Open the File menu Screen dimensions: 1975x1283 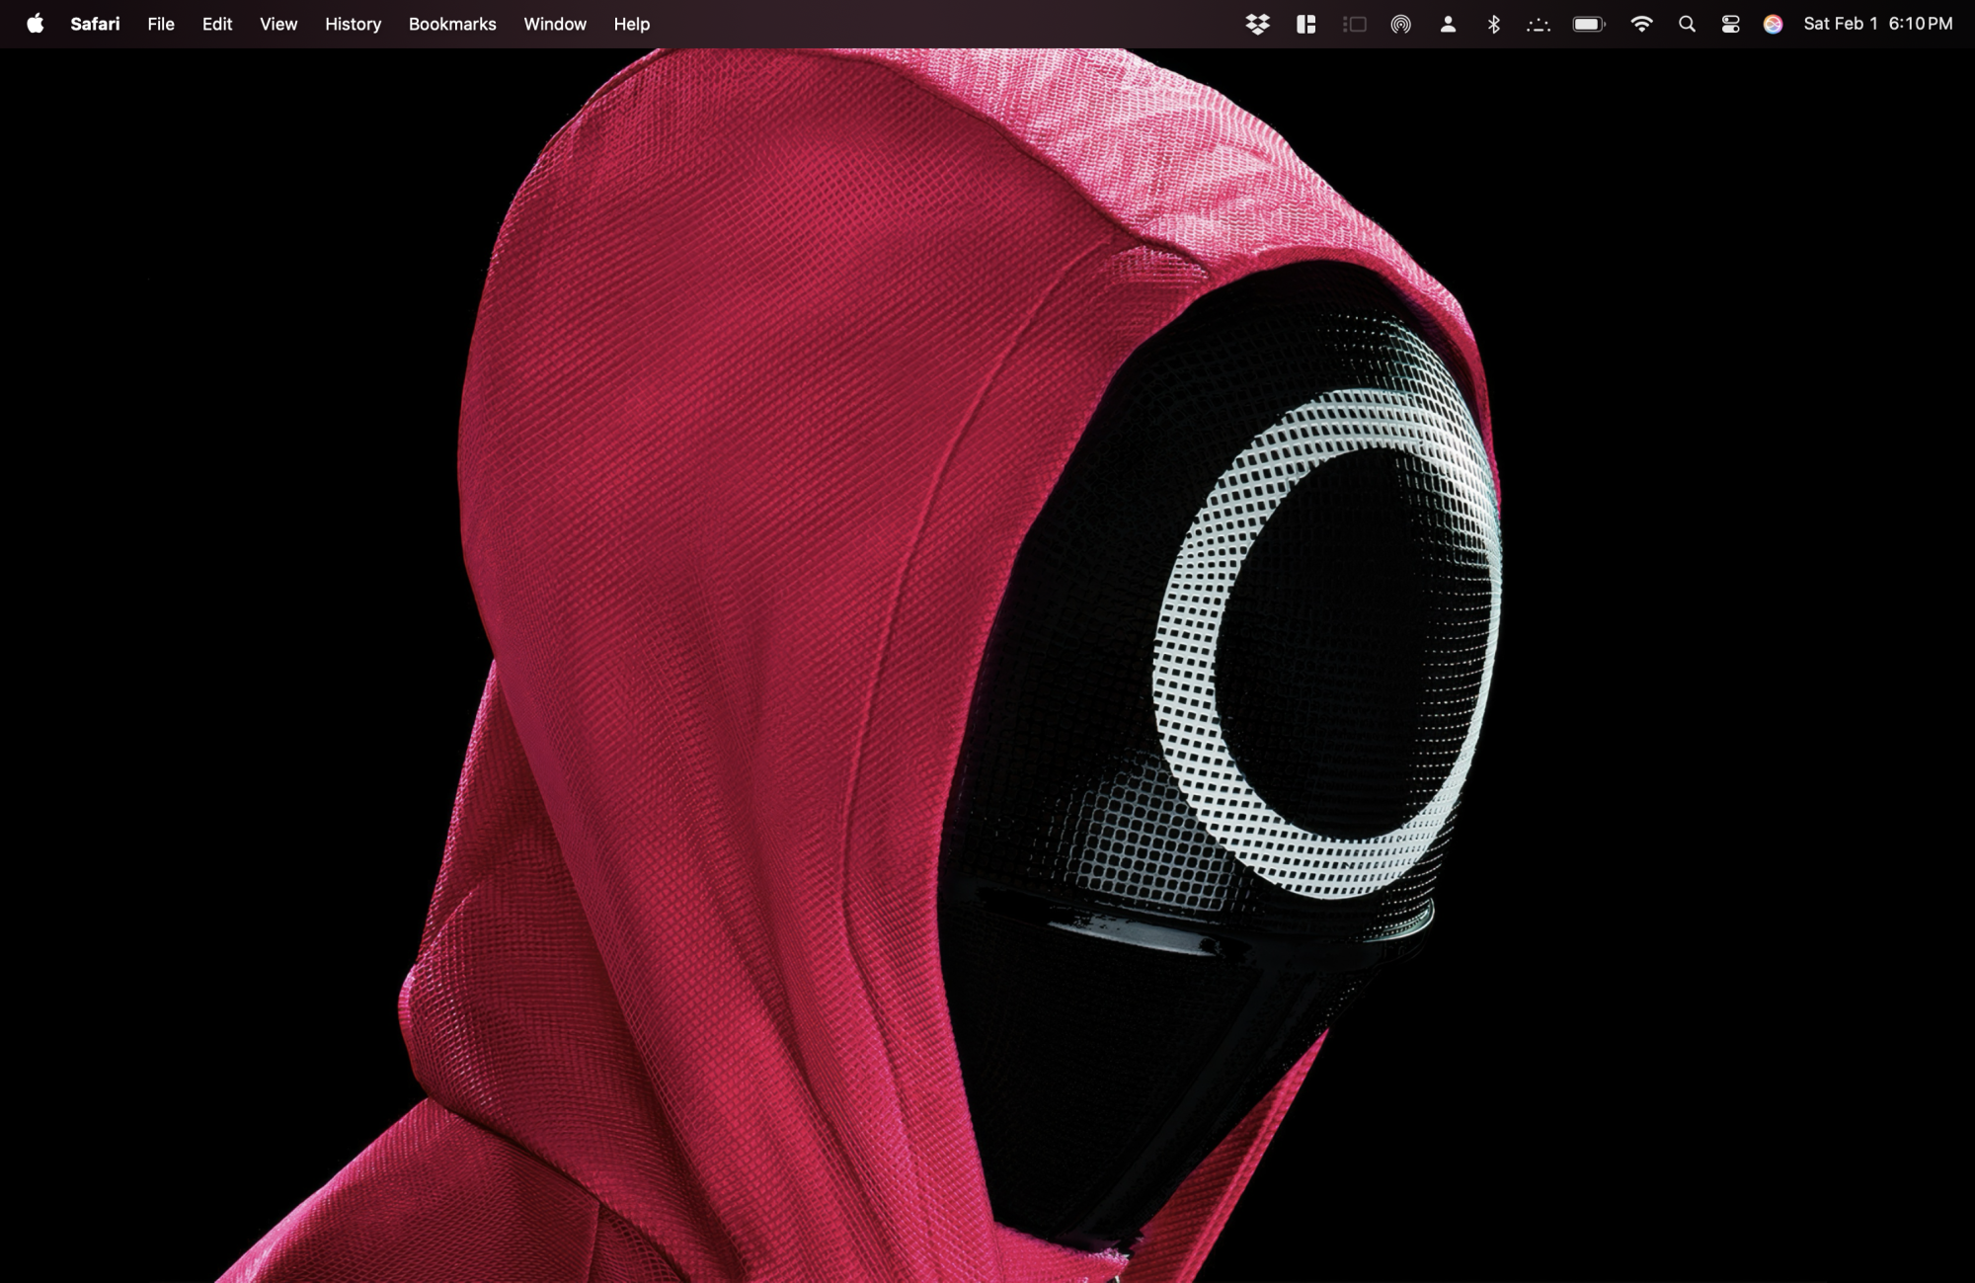click(160, 23)
